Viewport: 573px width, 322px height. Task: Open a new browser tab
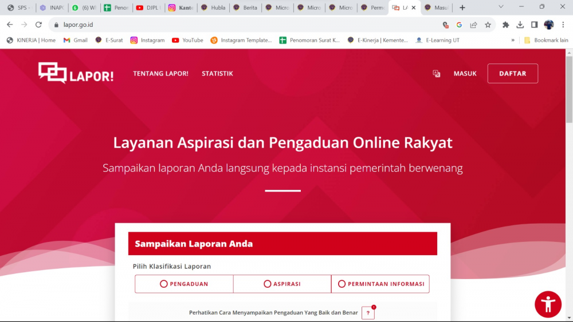(x=462, y=7)
